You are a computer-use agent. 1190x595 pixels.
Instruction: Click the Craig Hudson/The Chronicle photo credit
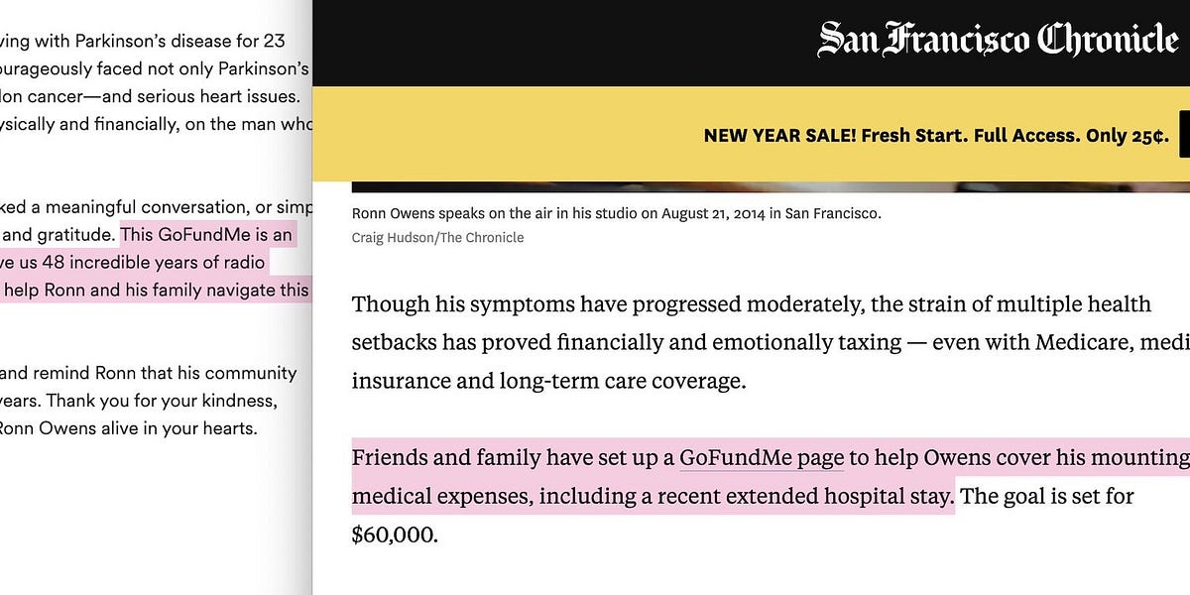(x=437, y=237)
